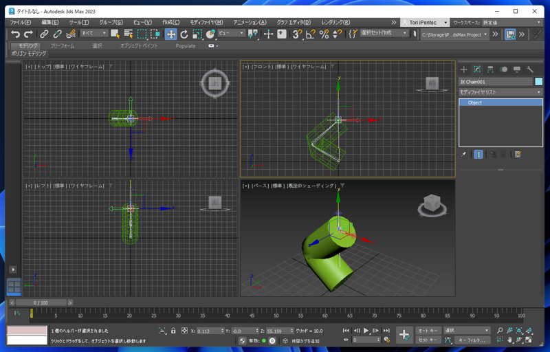Toggle the Angle Snap button

[311, 34]
